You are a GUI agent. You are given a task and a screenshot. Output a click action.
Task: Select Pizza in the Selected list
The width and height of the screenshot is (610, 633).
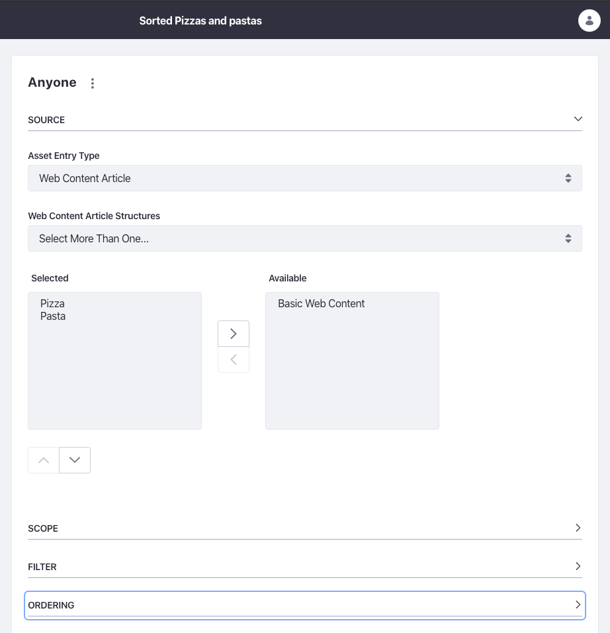tap(53, 303)
